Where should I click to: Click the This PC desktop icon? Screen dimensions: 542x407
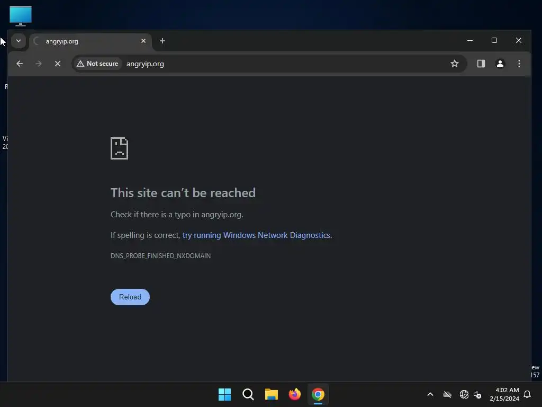(x=21, y=16)
